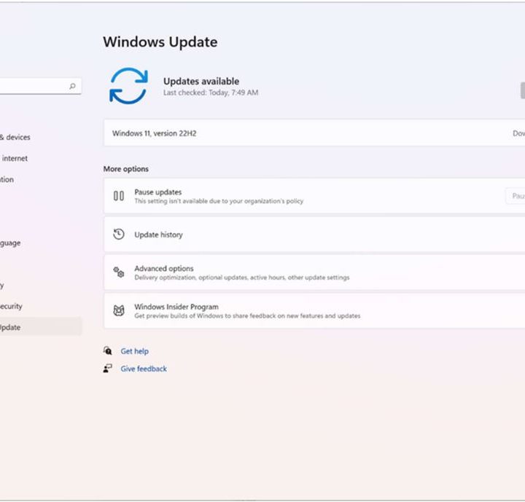This screenshot has height=502, width=525.
Task: Select the '& devices' sidebar item
Action: pyautogui.click(x=15, y=137)
